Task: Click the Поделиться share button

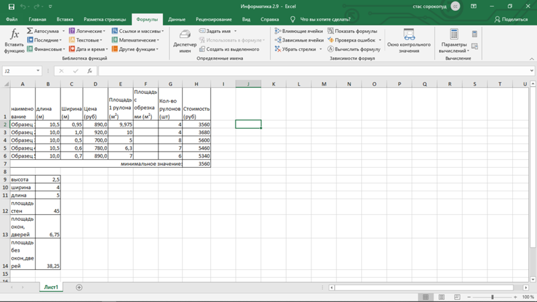Action: (x=511, y=19)
